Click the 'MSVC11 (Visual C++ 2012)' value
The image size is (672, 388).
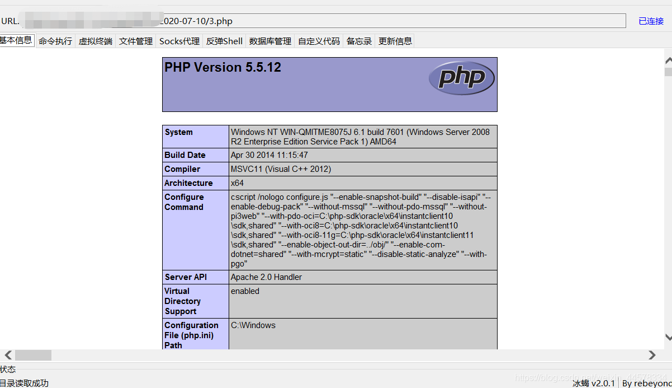click(x=281, y=169)
